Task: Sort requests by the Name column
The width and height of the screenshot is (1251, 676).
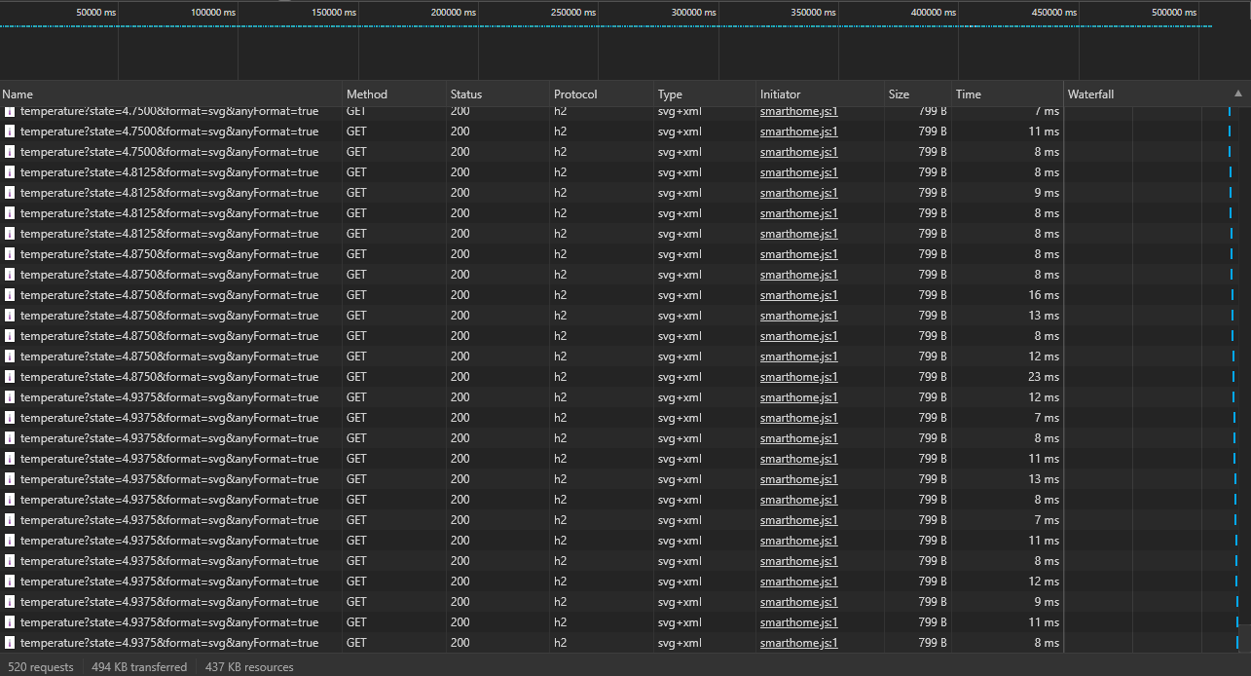Action: (18, 94)
